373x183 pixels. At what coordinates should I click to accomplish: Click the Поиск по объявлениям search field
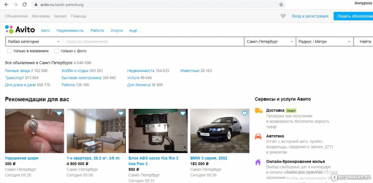(x=154, y=42)
